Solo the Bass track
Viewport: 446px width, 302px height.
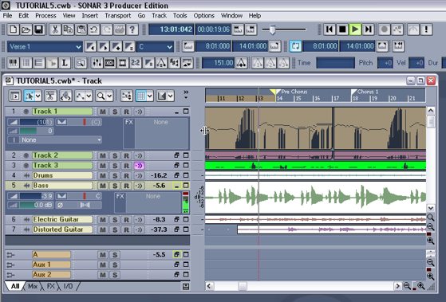pyautogui.click(x=115, y=186)
